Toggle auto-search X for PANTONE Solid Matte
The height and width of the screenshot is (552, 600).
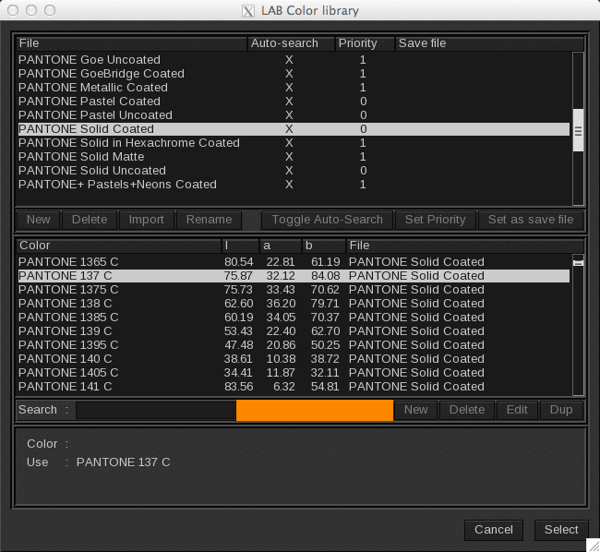[x=289, y=157]
